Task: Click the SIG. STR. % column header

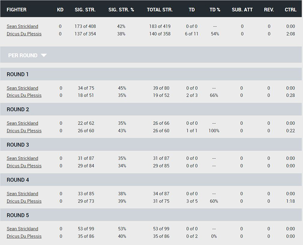Action: [121, 10]
